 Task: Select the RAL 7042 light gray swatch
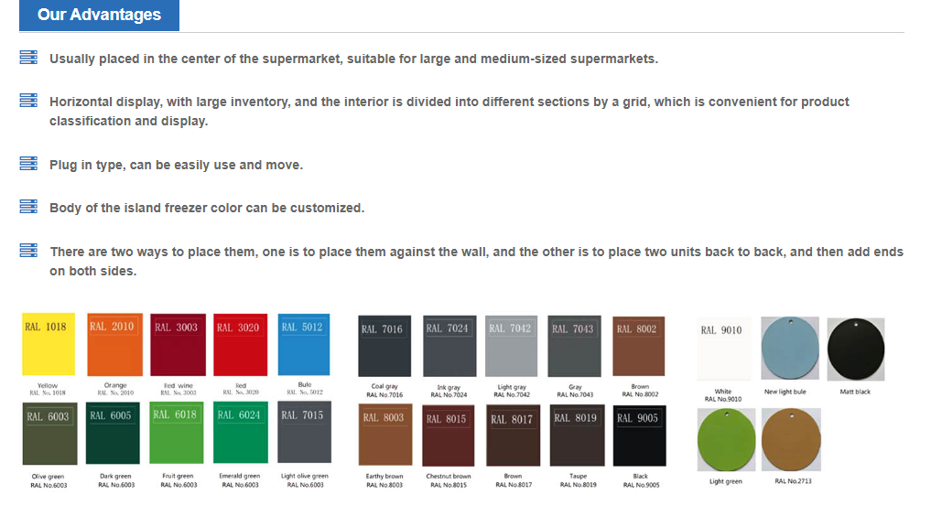pos(510,346)
